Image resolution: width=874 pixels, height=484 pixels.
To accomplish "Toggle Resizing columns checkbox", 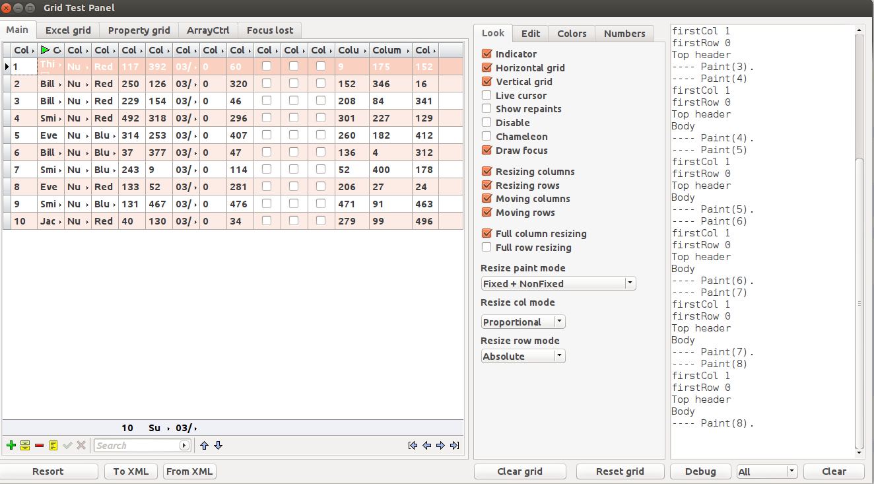I will tap(487, 172).
